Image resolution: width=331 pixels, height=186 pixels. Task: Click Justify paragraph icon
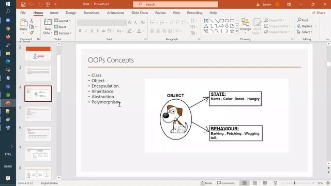point(170,31)
